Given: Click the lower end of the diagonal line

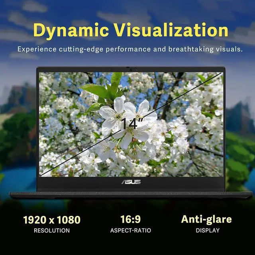Looking at the screenshot, I should (x=43, y=175).
